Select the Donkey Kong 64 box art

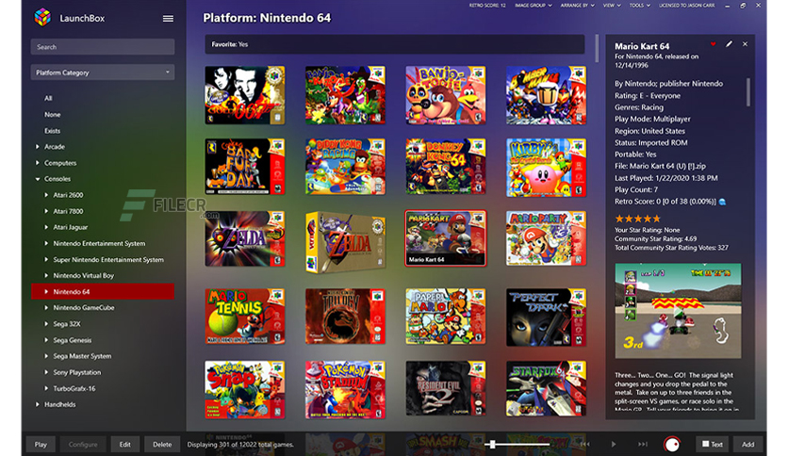[446, 167]
